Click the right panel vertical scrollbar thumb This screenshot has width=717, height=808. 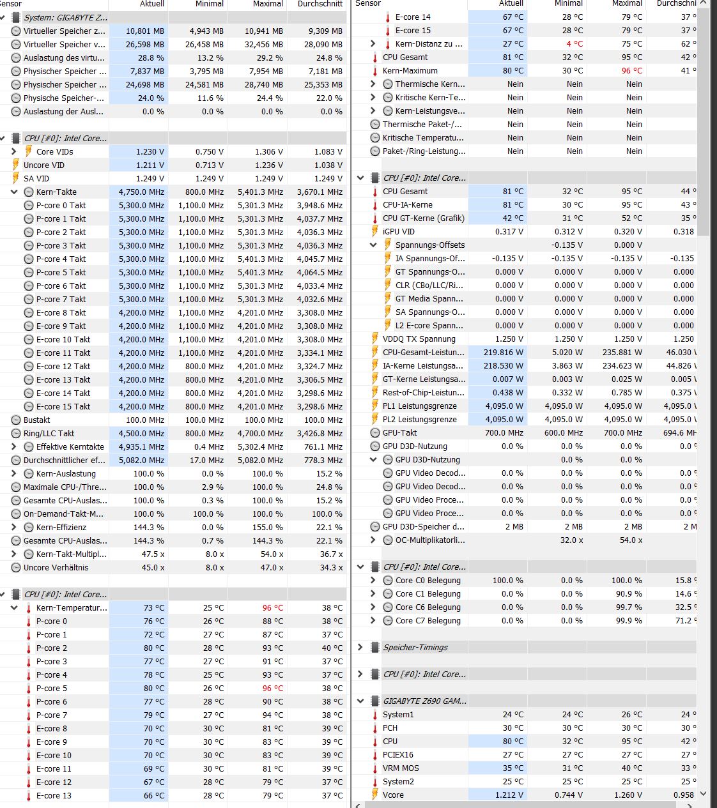pyautogui.click(x=704, y=123)
